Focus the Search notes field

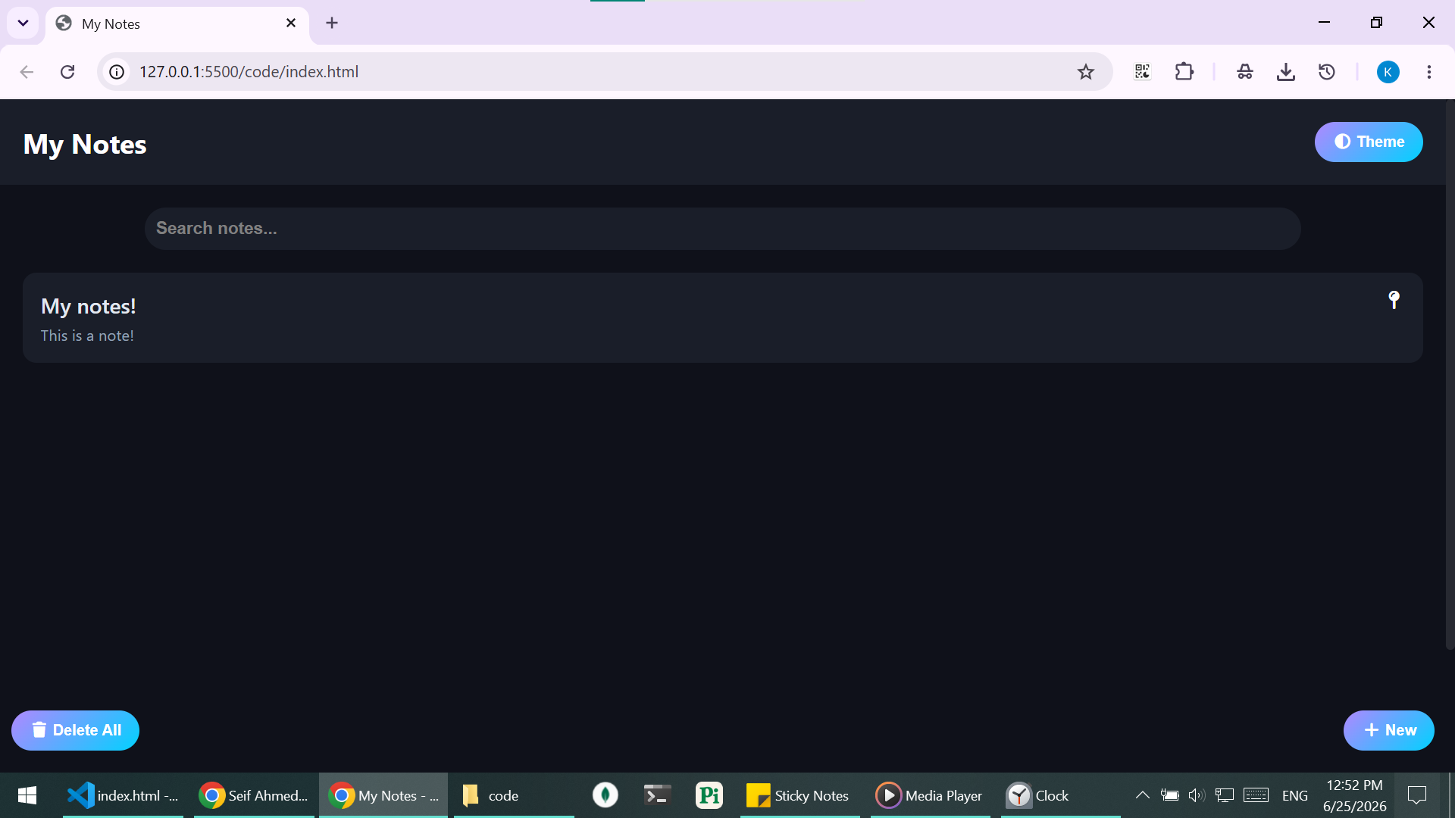point(722,229)
